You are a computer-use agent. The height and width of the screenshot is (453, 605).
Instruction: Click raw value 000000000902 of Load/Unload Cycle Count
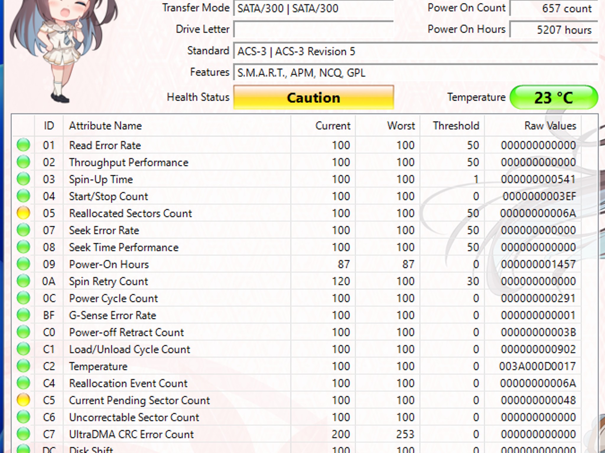[x=538, y=349]
